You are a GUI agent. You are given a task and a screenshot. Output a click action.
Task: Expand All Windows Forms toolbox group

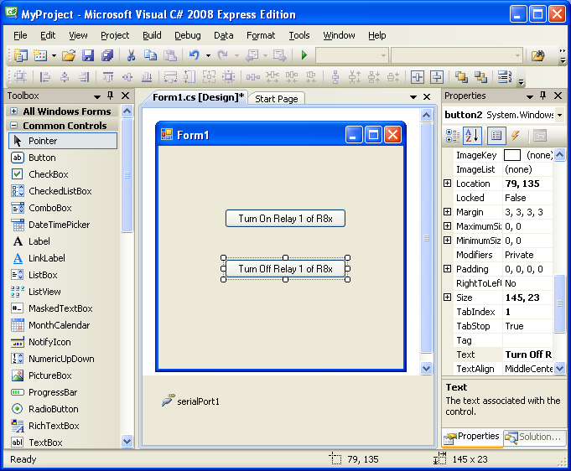[x=14, y=111]
